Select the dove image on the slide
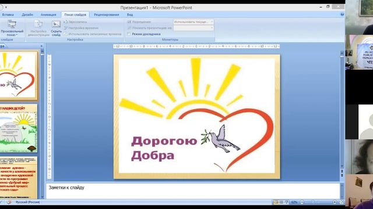The image size is (373, 209). click(220, 139)
